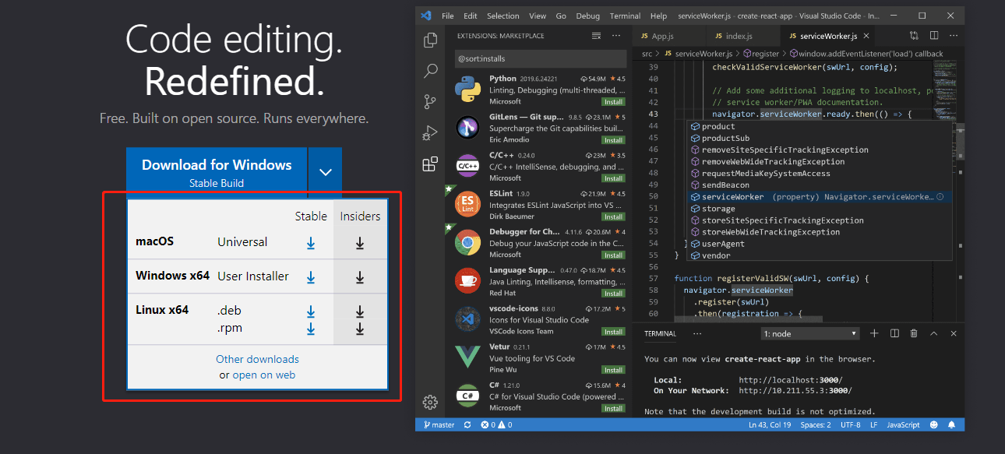Kill the terminal with the trash icon
The height and width of the screenshot is (454, 1005).
[x=914, y=333]
